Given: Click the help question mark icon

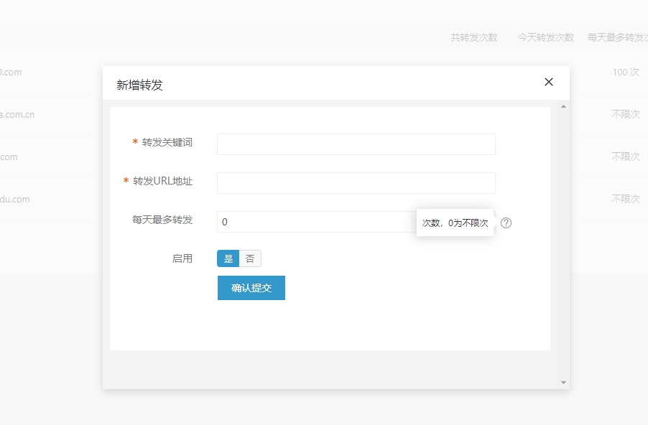Looking at the screenshot, I should [506, 223].
